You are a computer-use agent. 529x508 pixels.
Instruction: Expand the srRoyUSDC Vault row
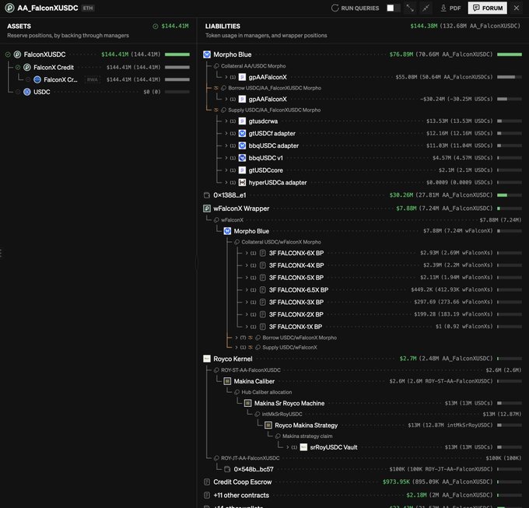pyautogui.click(x=287, y=447)
